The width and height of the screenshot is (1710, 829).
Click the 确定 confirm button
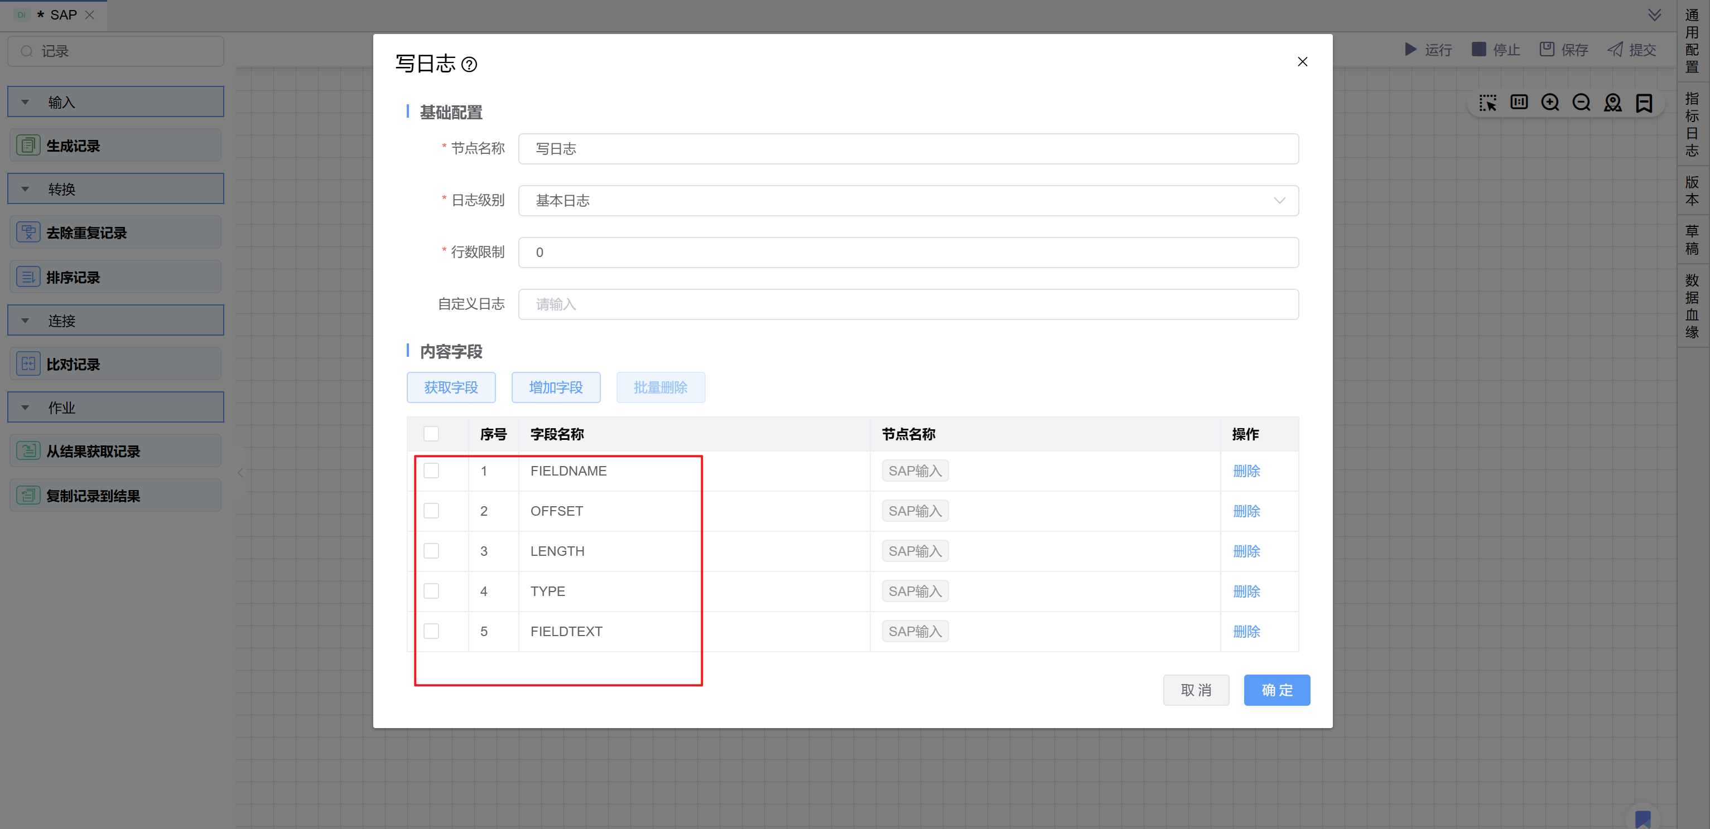tap(1276, 690)
